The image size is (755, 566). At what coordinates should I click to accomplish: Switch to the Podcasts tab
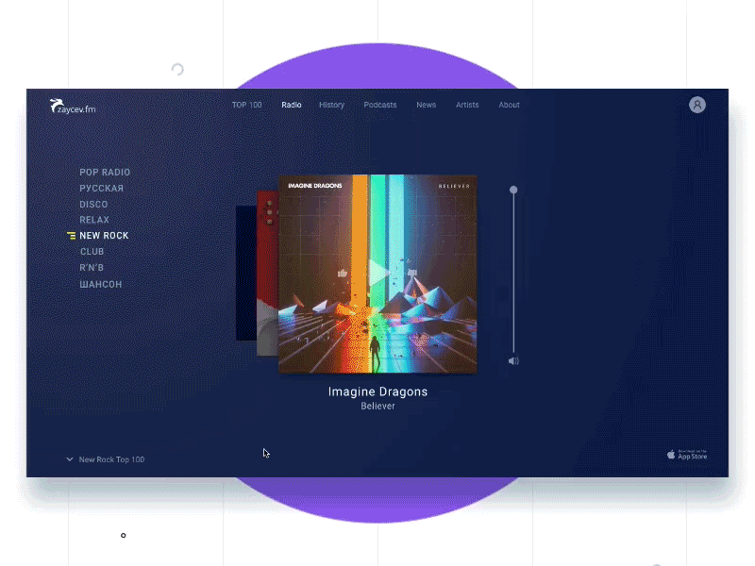pos(379,105)
